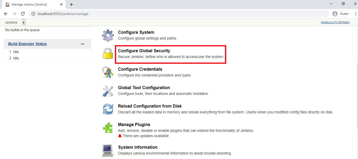358x159 pixels.
Task: Click the Jenkins breadcrumb link
Action: coord(11,22)
